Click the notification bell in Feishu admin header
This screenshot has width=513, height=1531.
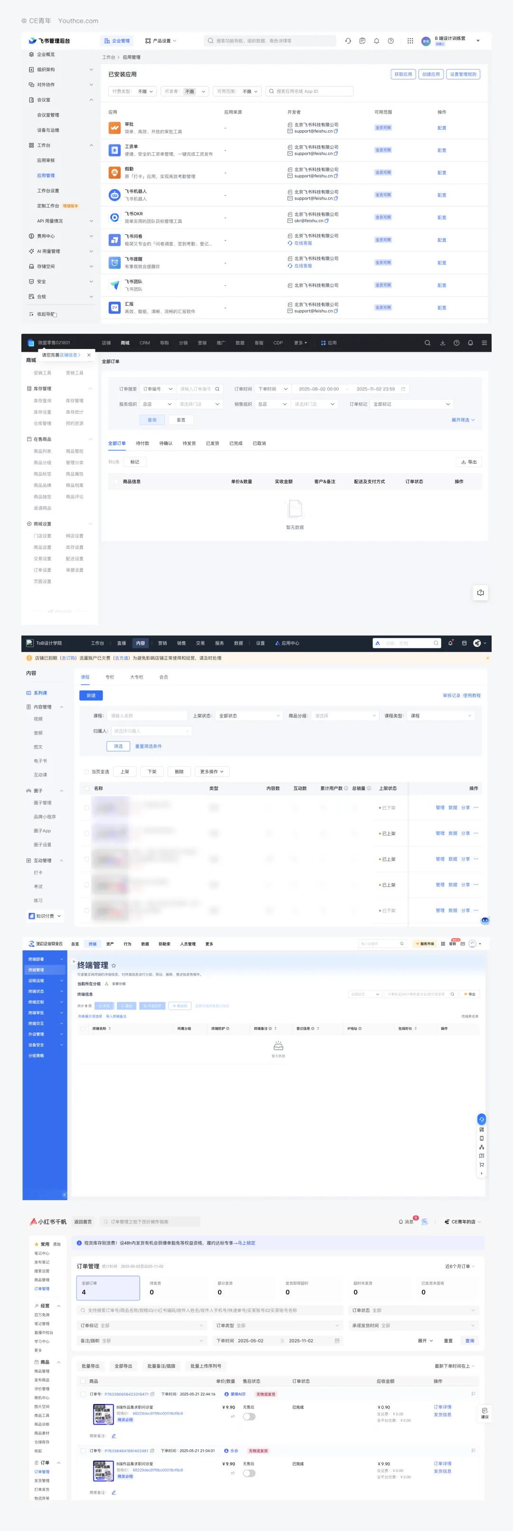(376, 41)
